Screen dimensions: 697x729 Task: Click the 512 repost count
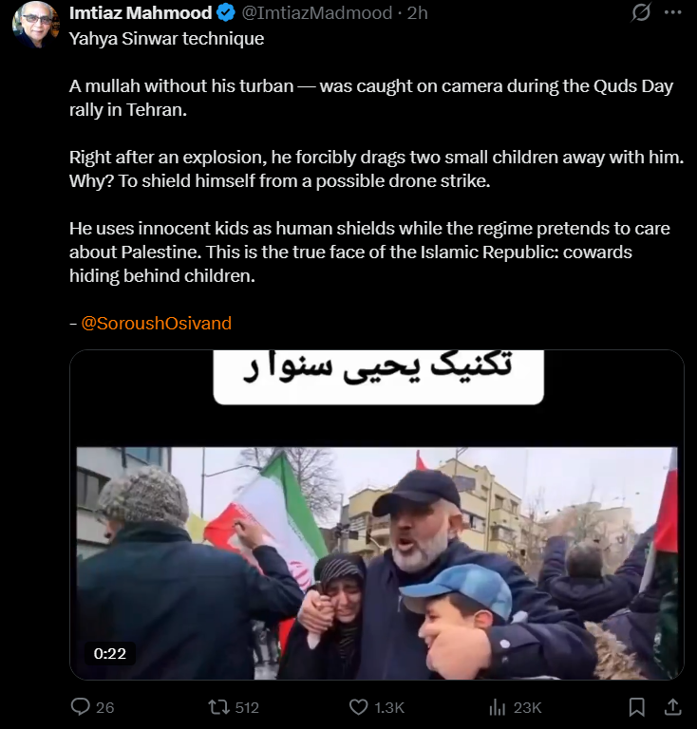[247, 707]
